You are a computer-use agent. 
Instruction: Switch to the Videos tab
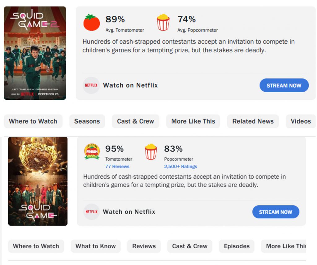(301, 121)
